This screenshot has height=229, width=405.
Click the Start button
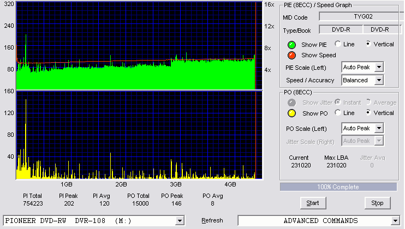click(x=313, y=203)
